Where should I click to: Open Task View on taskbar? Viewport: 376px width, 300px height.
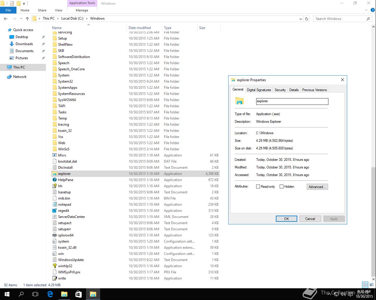[35, 294]
